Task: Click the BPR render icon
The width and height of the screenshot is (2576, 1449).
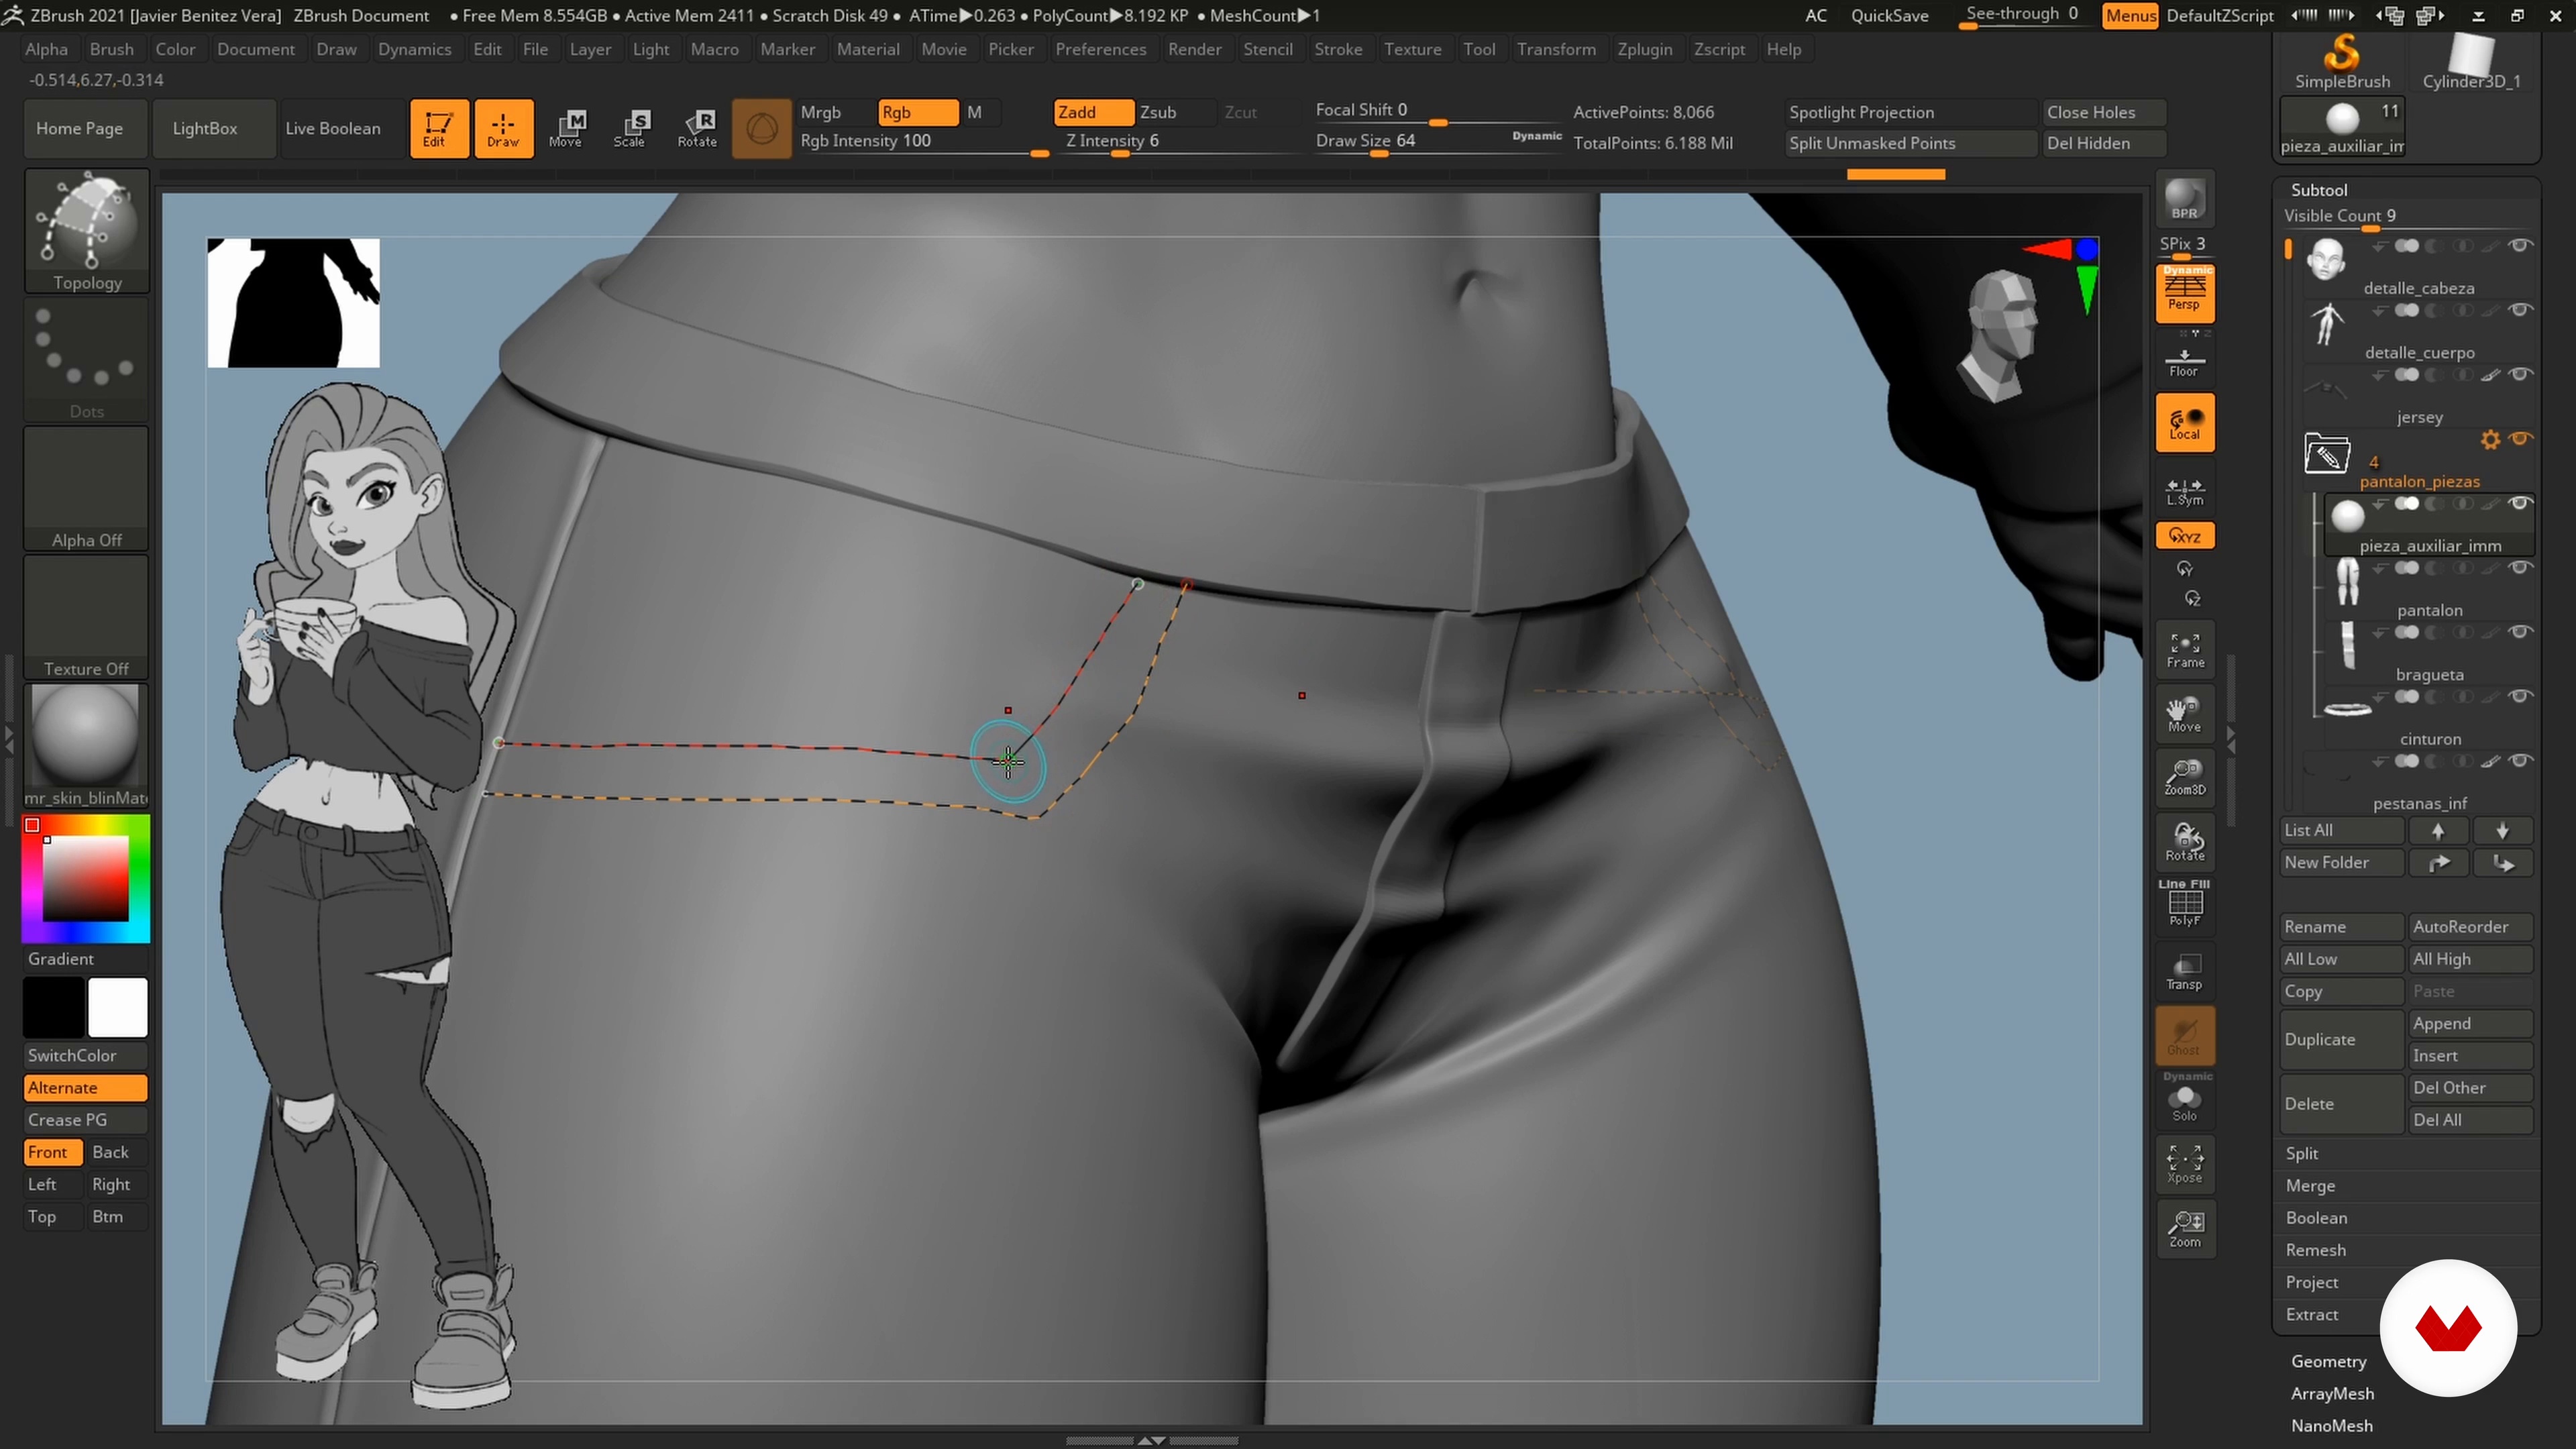Action: tap(2184, 199)
